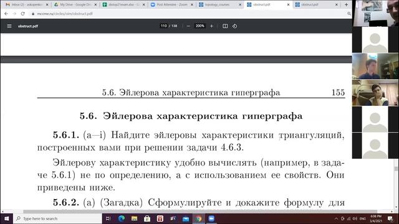
Task: Click the site lock icon in address bar
Action: [33, 14]
